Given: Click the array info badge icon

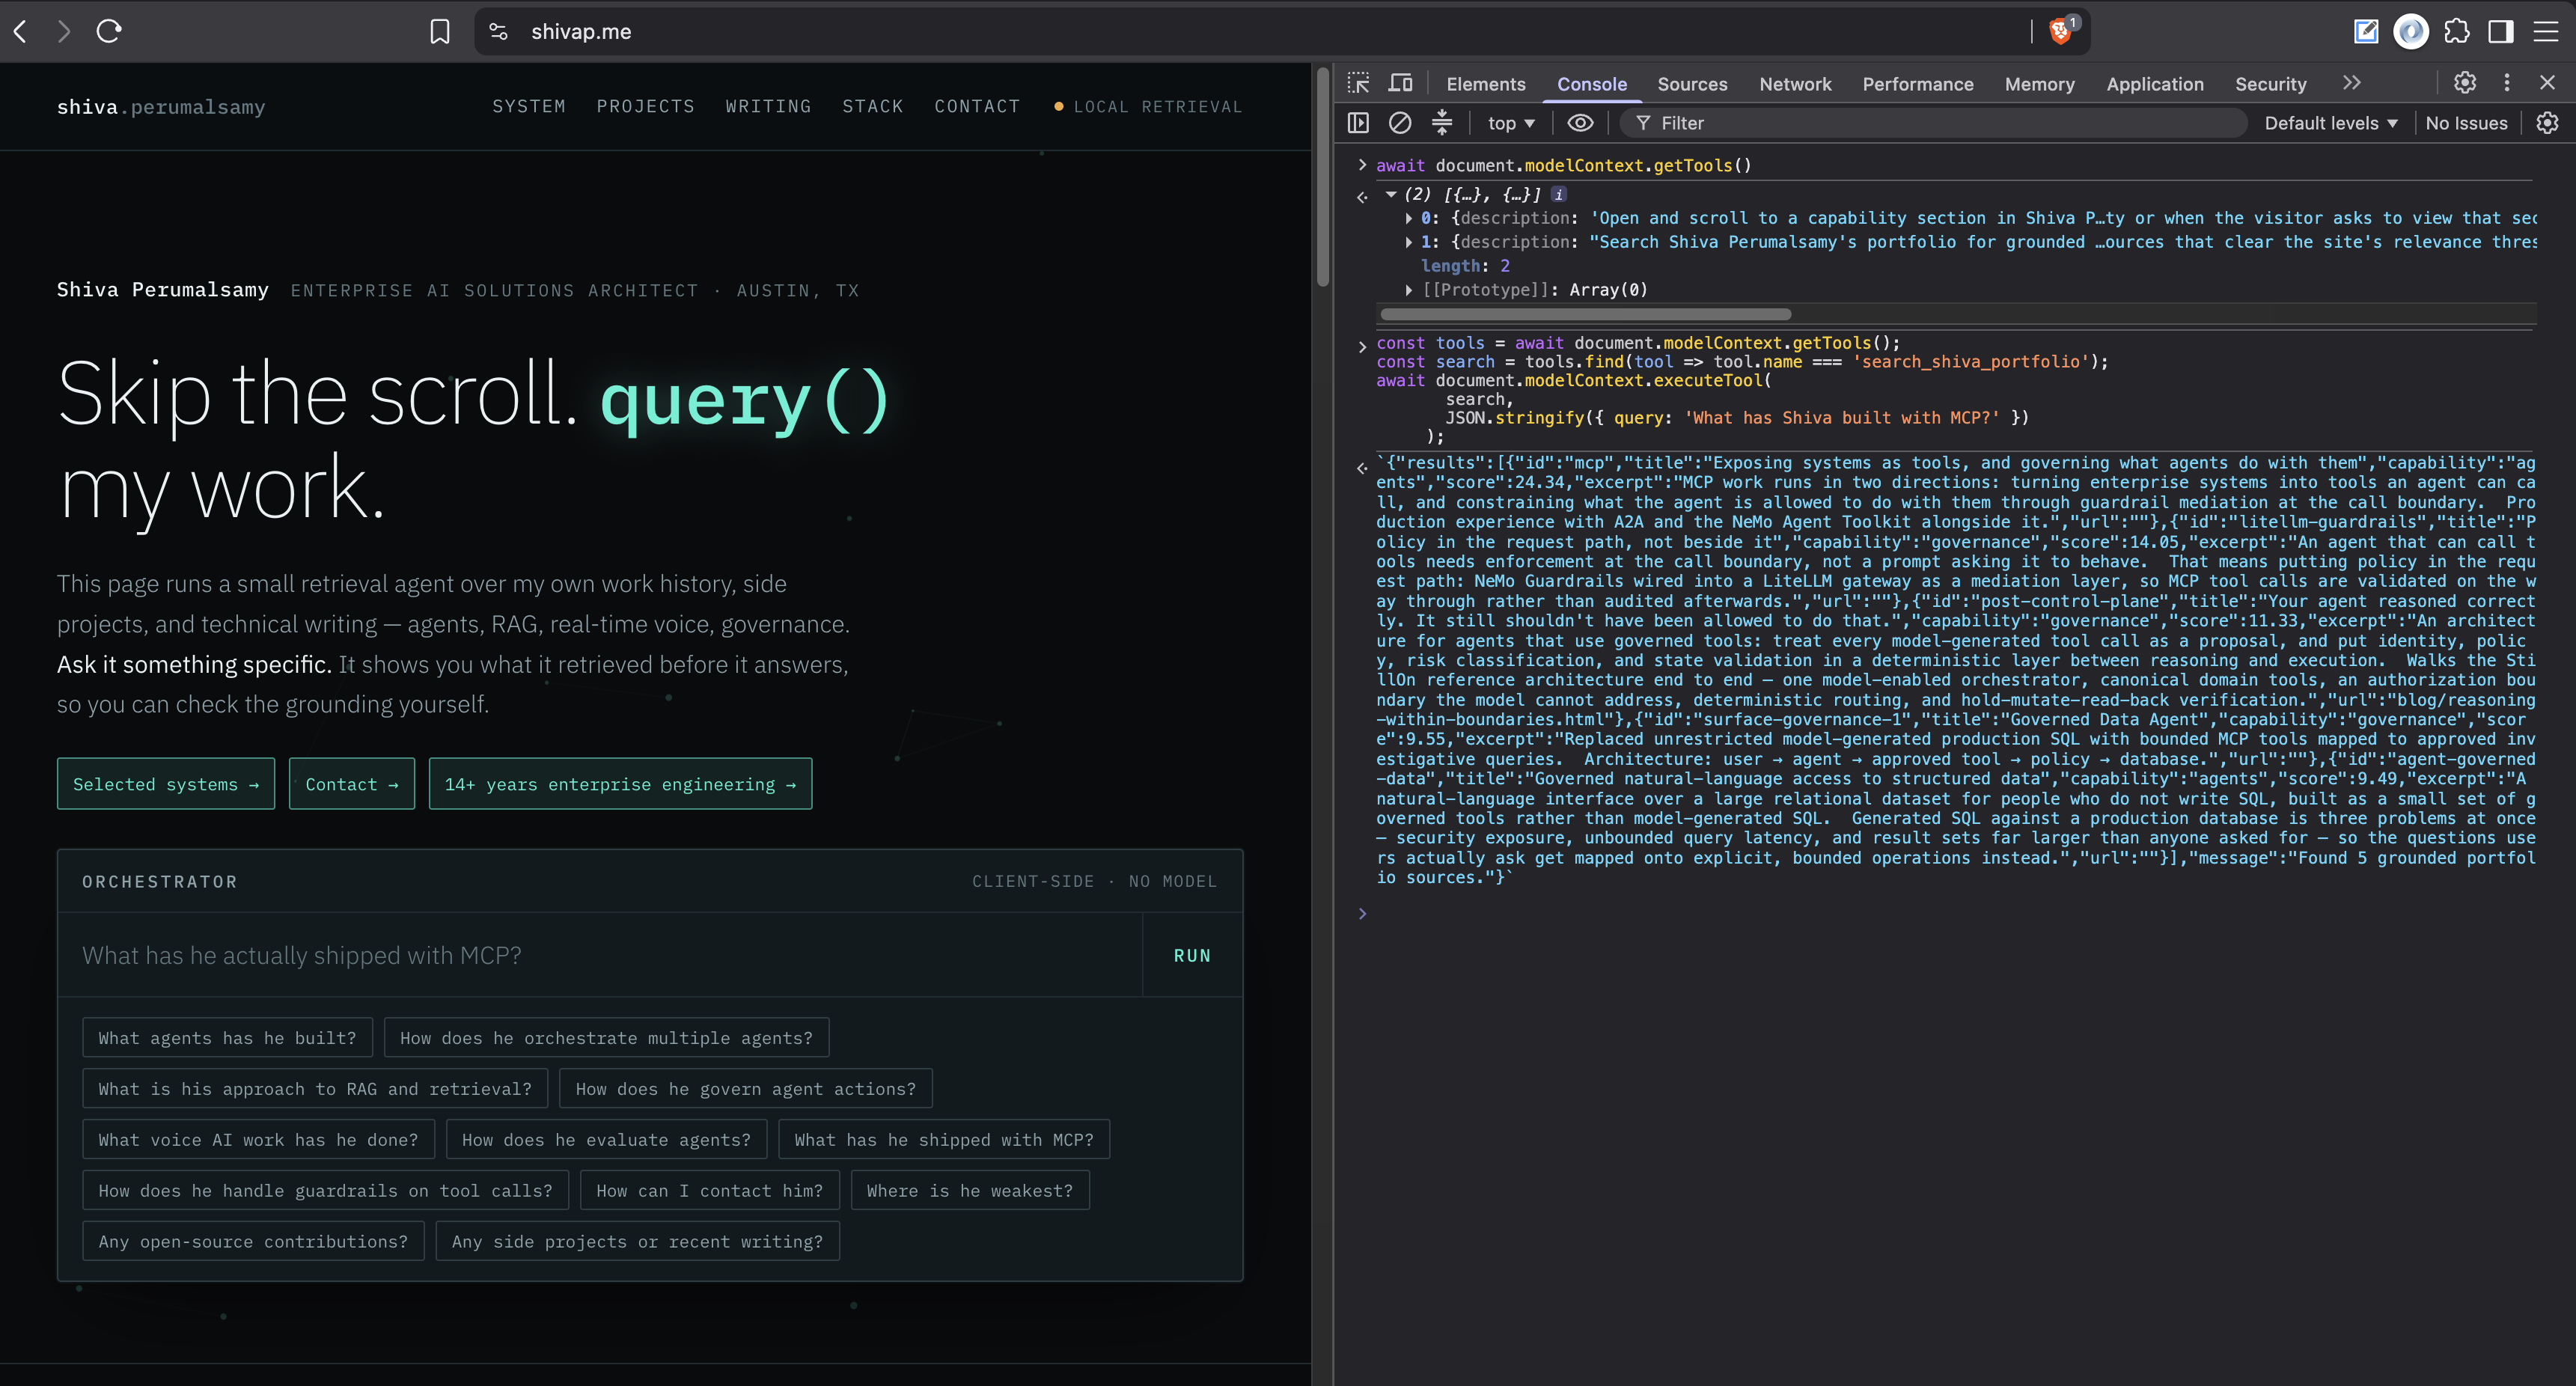Looking at the screenshot, I should point(1559,194).
